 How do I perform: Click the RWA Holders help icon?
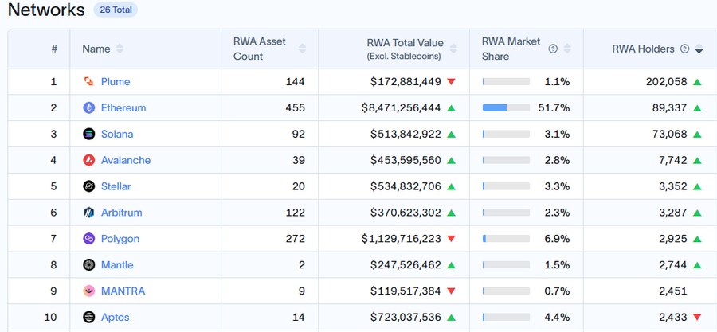(x=684, y=49)
